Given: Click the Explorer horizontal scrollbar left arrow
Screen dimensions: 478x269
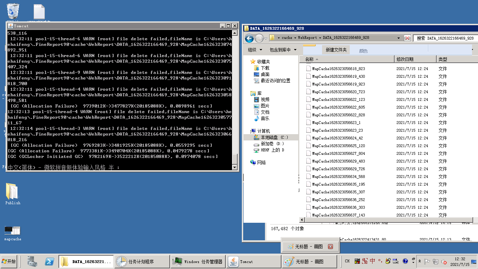Looking at the screenshot, I should click(302, 220).
